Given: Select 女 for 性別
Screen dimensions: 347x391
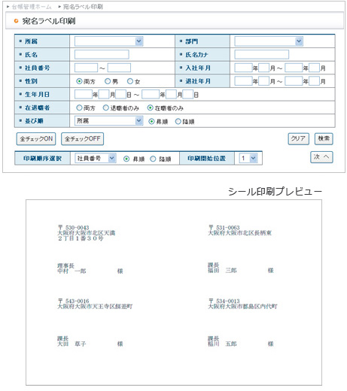Looking at the screenshot, I should [130, 81].
